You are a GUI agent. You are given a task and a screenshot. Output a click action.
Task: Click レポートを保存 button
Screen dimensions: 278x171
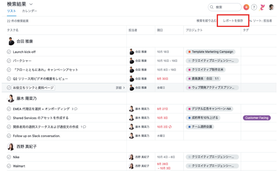coord(233,21)
